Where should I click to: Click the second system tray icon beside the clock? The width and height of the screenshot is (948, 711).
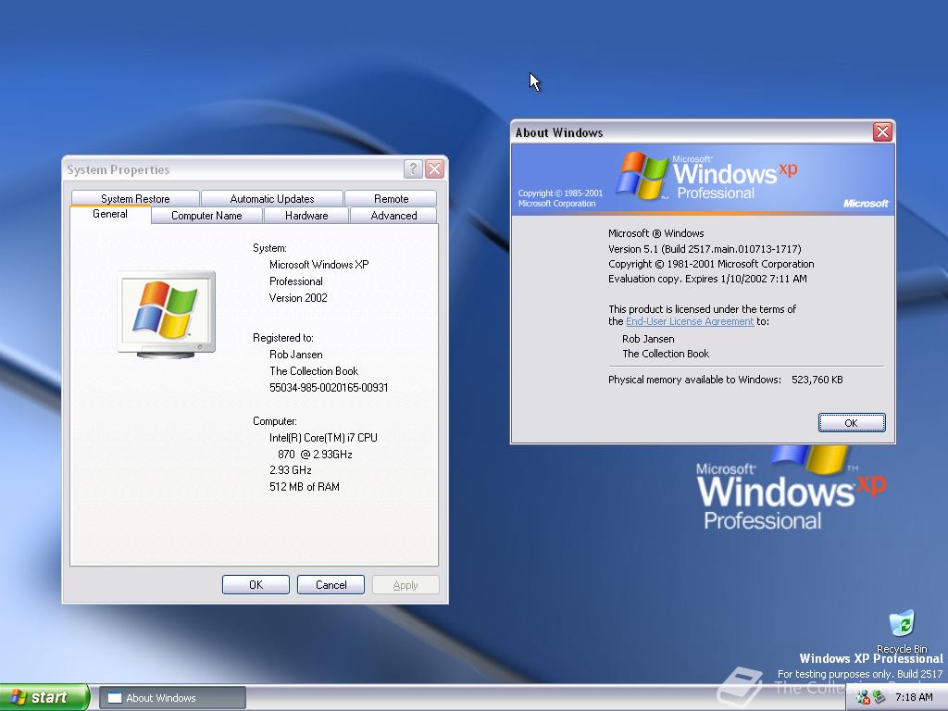[879, 697]
